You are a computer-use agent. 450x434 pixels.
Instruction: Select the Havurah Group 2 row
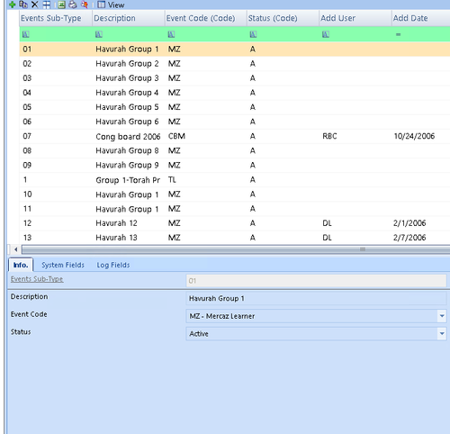tap(235, 64)
